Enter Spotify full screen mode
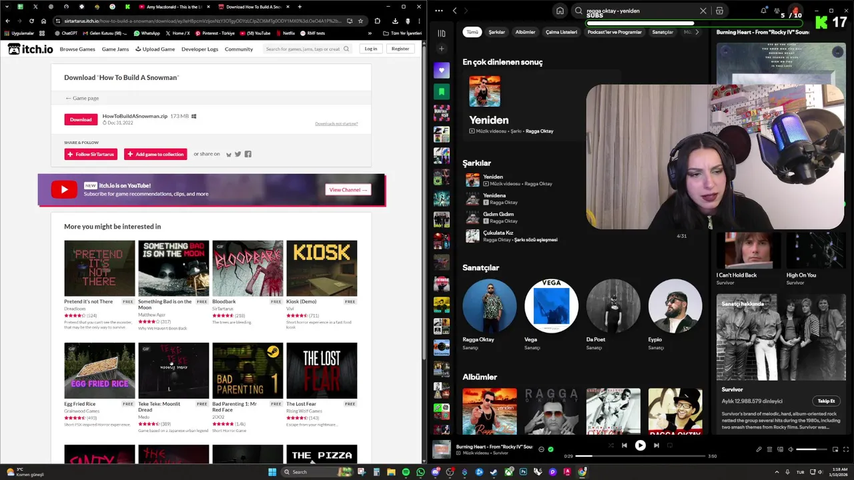The width and height of the screenshot is (854, 480). (x=845, y=449)
